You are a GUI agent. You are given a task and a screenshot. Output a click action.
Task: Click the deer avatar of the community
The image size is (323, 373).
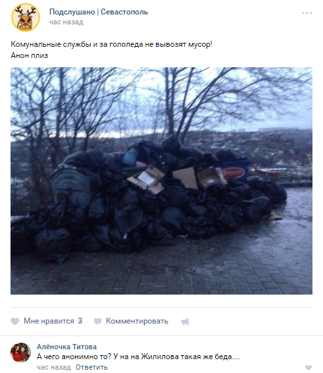[26, 17]
